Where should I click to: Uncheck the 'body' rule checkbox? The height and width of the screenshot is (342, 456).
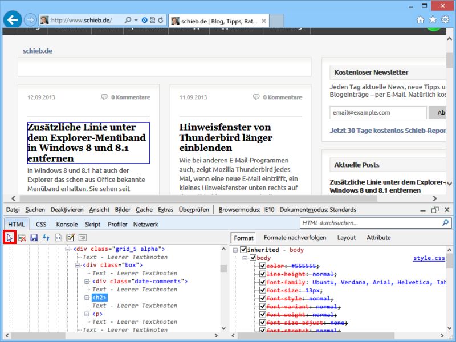click(253, 258)
